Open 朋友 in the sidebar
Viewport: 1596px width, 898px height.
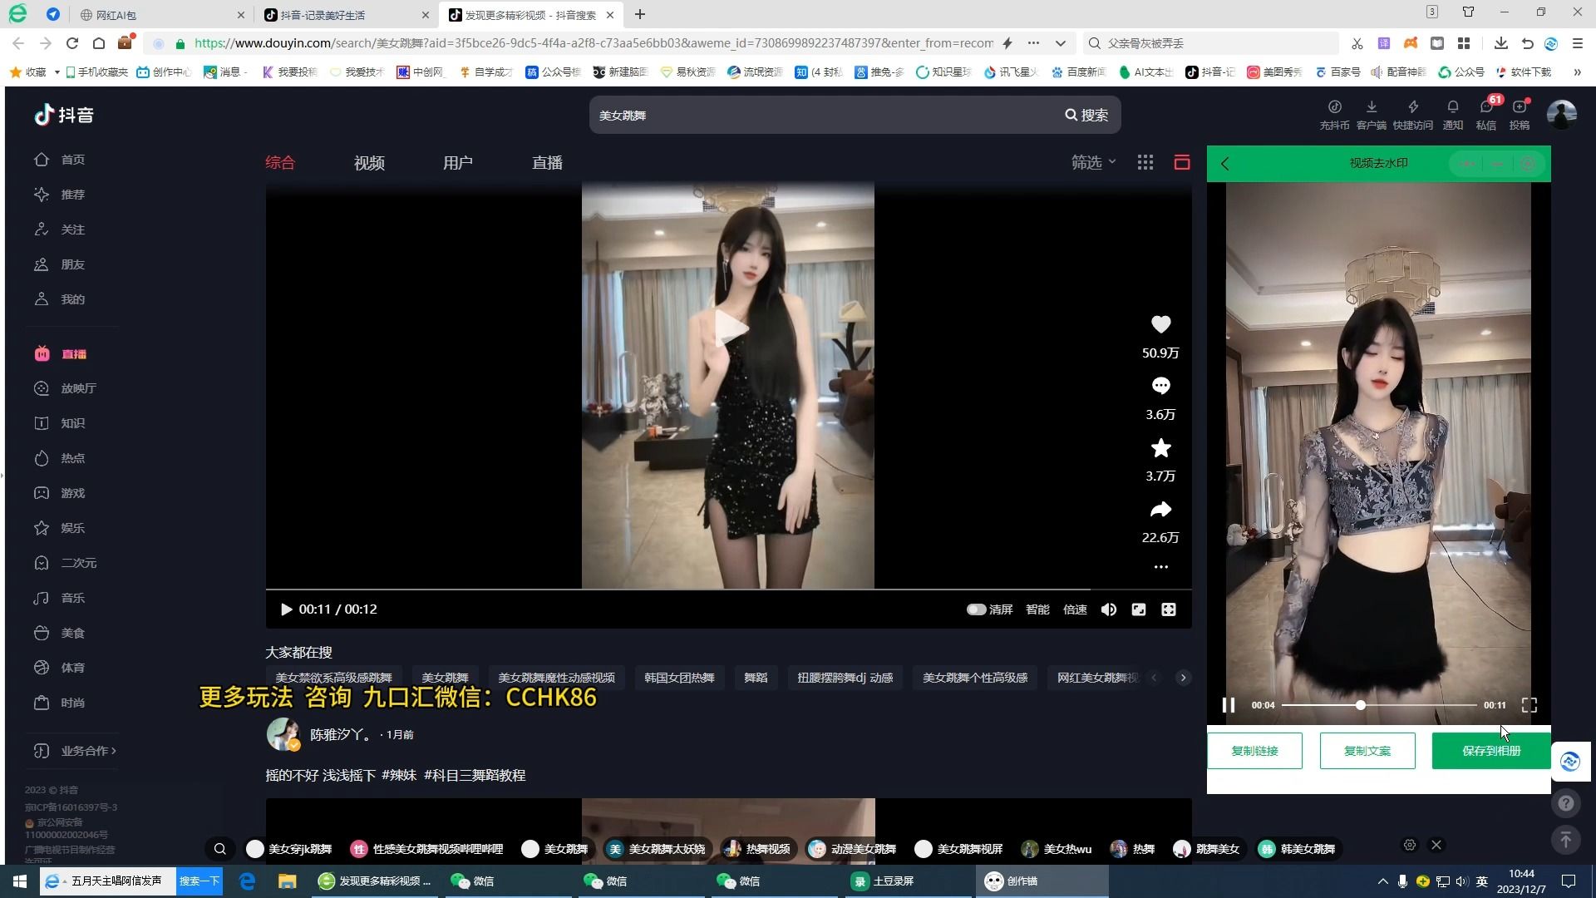[x=59, y=264]
